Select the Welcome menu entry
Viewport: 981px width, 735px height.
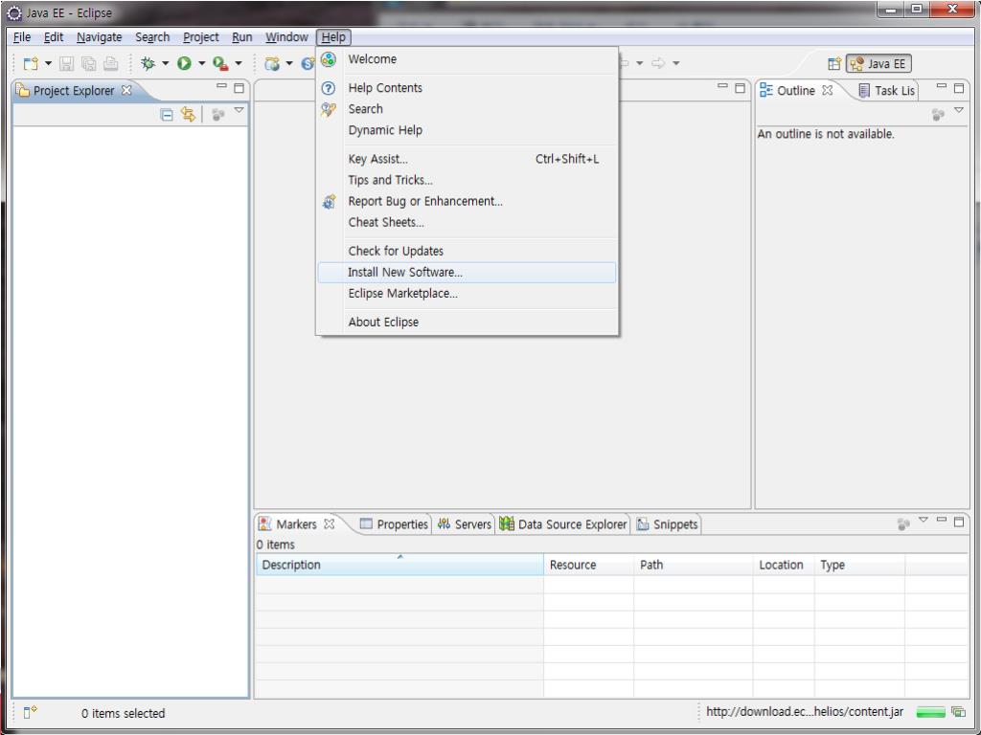point(467,59)
